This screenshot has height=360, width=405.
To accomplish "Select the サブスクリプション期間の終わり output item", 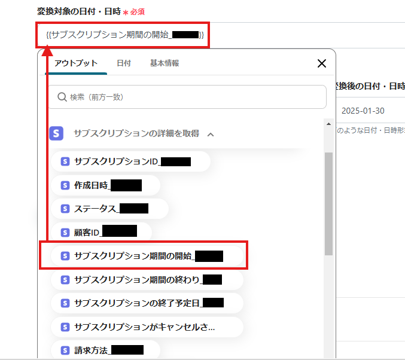I will (147, 280).
